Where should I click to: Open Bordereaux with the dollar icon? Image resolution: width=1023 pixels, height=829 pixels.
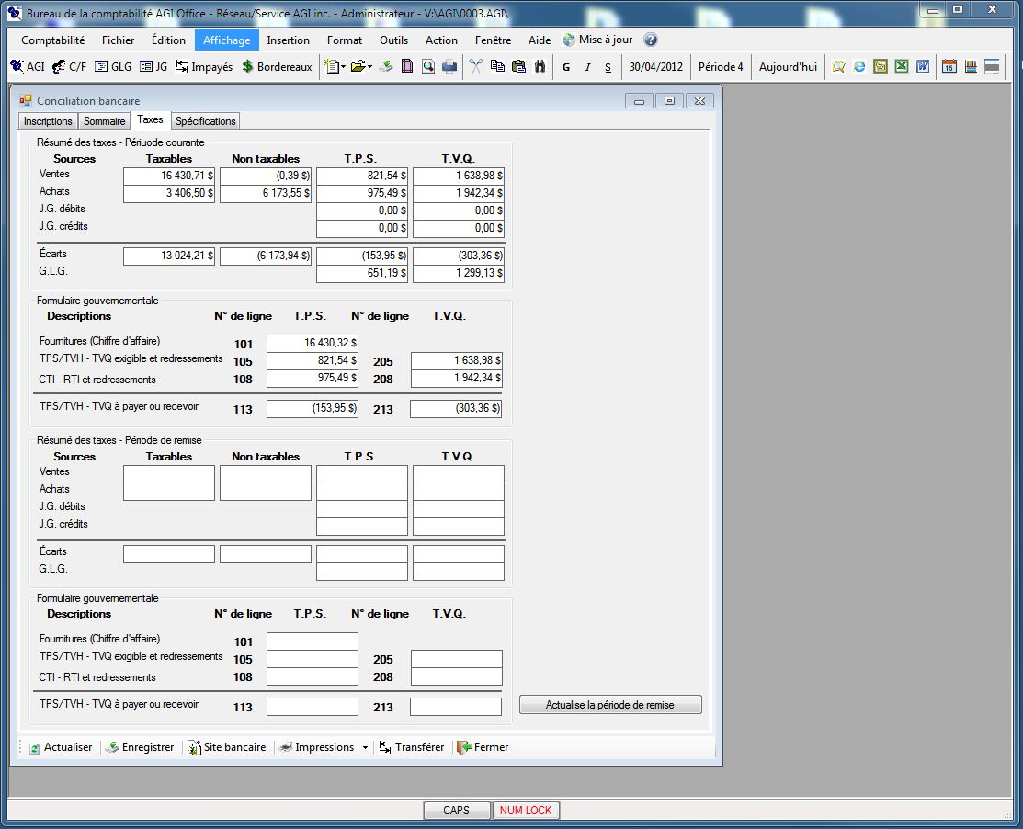click(x=277, y=66)
